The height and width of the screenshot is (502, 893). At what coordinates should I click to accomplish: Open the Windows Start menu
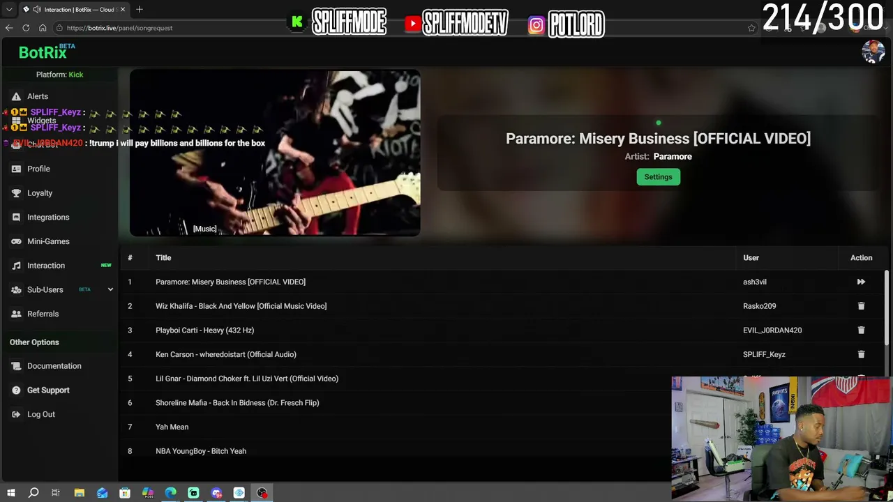(10, 493)
